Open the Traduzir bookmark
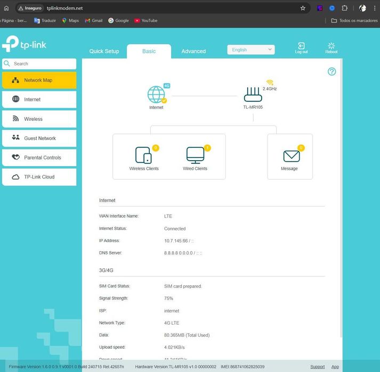This screenshot has width=380, height=372. [x=45, y=21]
